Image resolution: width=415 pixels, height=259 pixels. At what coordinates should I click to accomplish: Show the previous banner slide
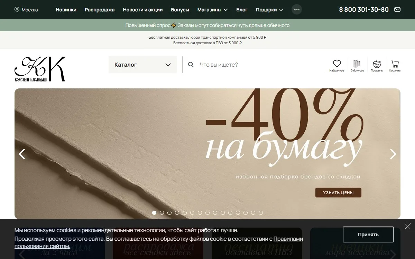click(x=22, y=154)
